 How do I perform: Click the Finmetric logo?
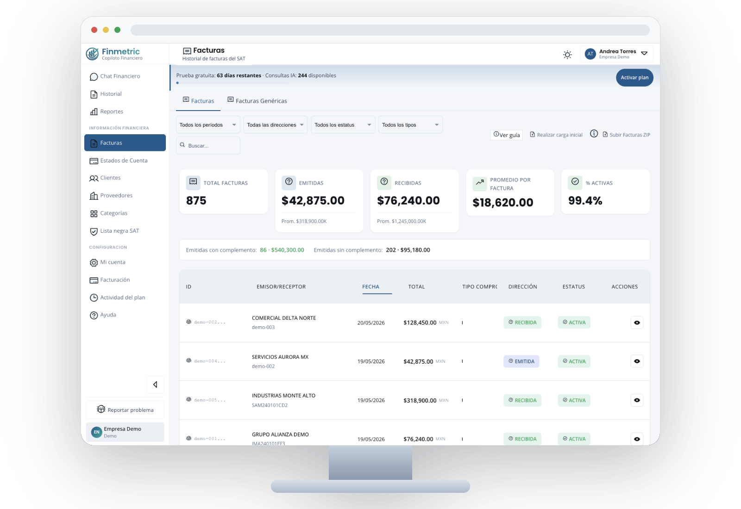pyautogui.click(x=114, y=54)
